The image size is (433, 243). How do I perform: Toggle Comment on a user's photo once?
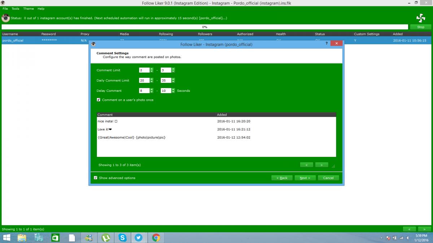point(99,100)
